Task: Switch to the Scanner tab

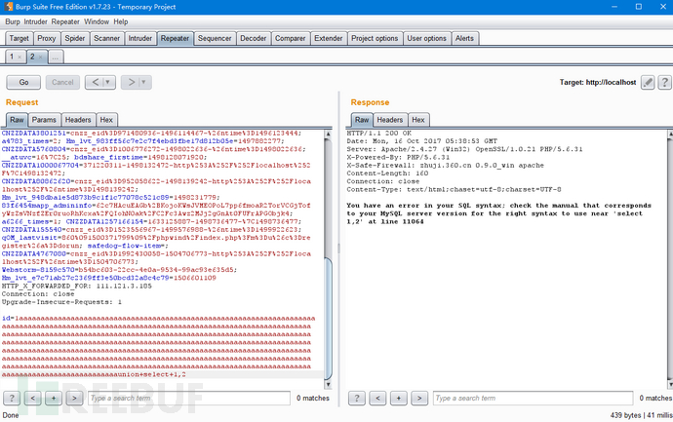Action: click(107, 38)
